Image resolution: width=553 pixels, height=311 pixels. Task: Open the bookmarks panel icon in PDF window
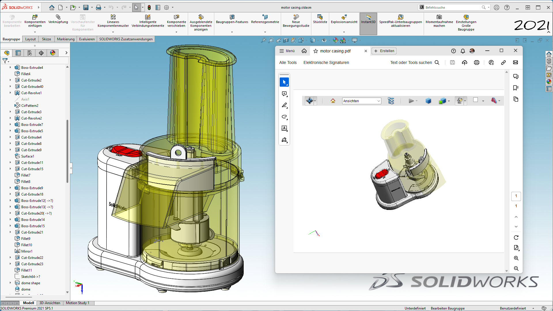click(x=516, y=88)
